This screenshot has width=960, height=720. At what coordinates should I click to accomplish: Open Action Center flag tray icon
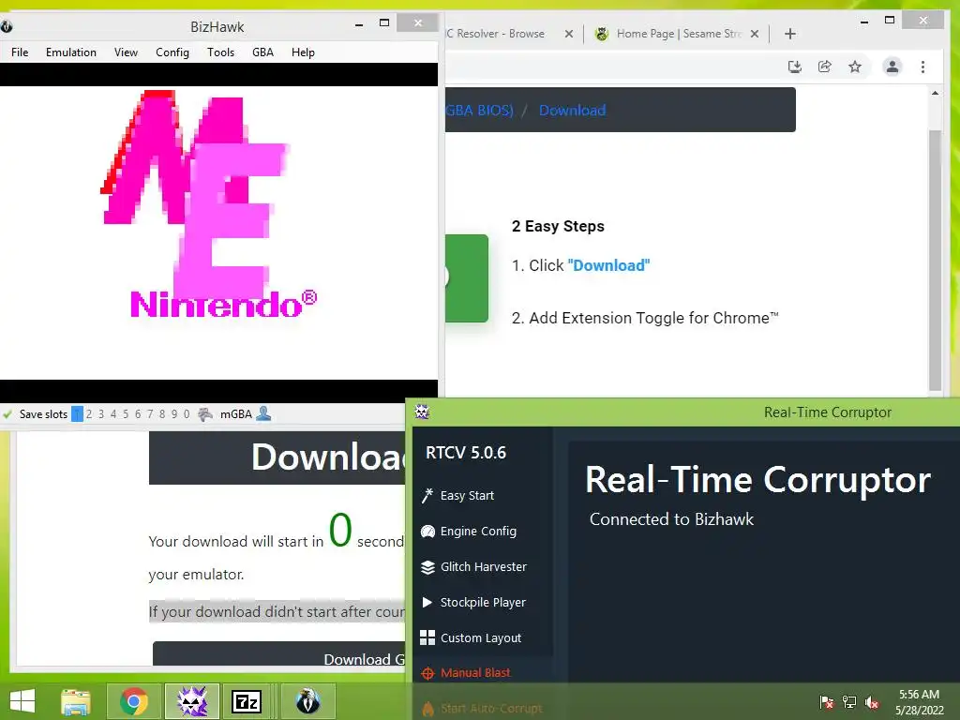coord(827,701)
